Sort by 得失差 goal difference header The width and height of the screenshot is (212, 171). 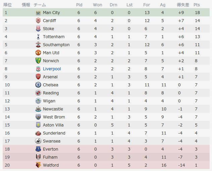point(183,5)
